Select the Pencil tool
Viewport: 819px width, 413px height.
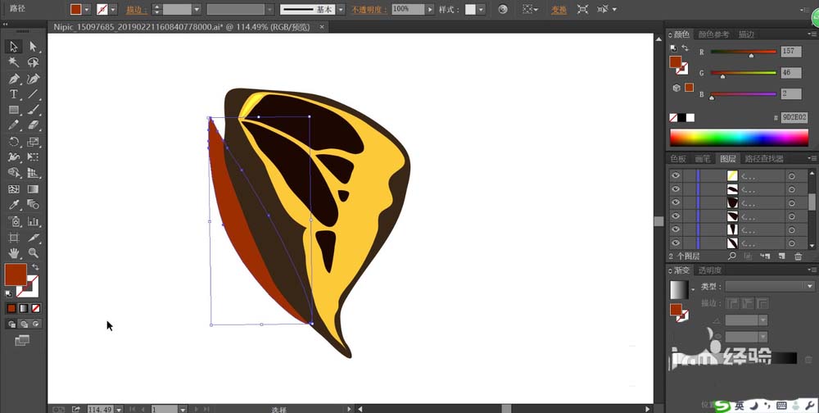click(x=14, y=125)
